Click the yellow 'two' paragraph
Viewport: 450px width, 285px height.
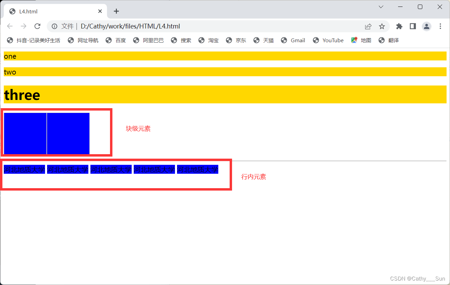coord(225,72)
